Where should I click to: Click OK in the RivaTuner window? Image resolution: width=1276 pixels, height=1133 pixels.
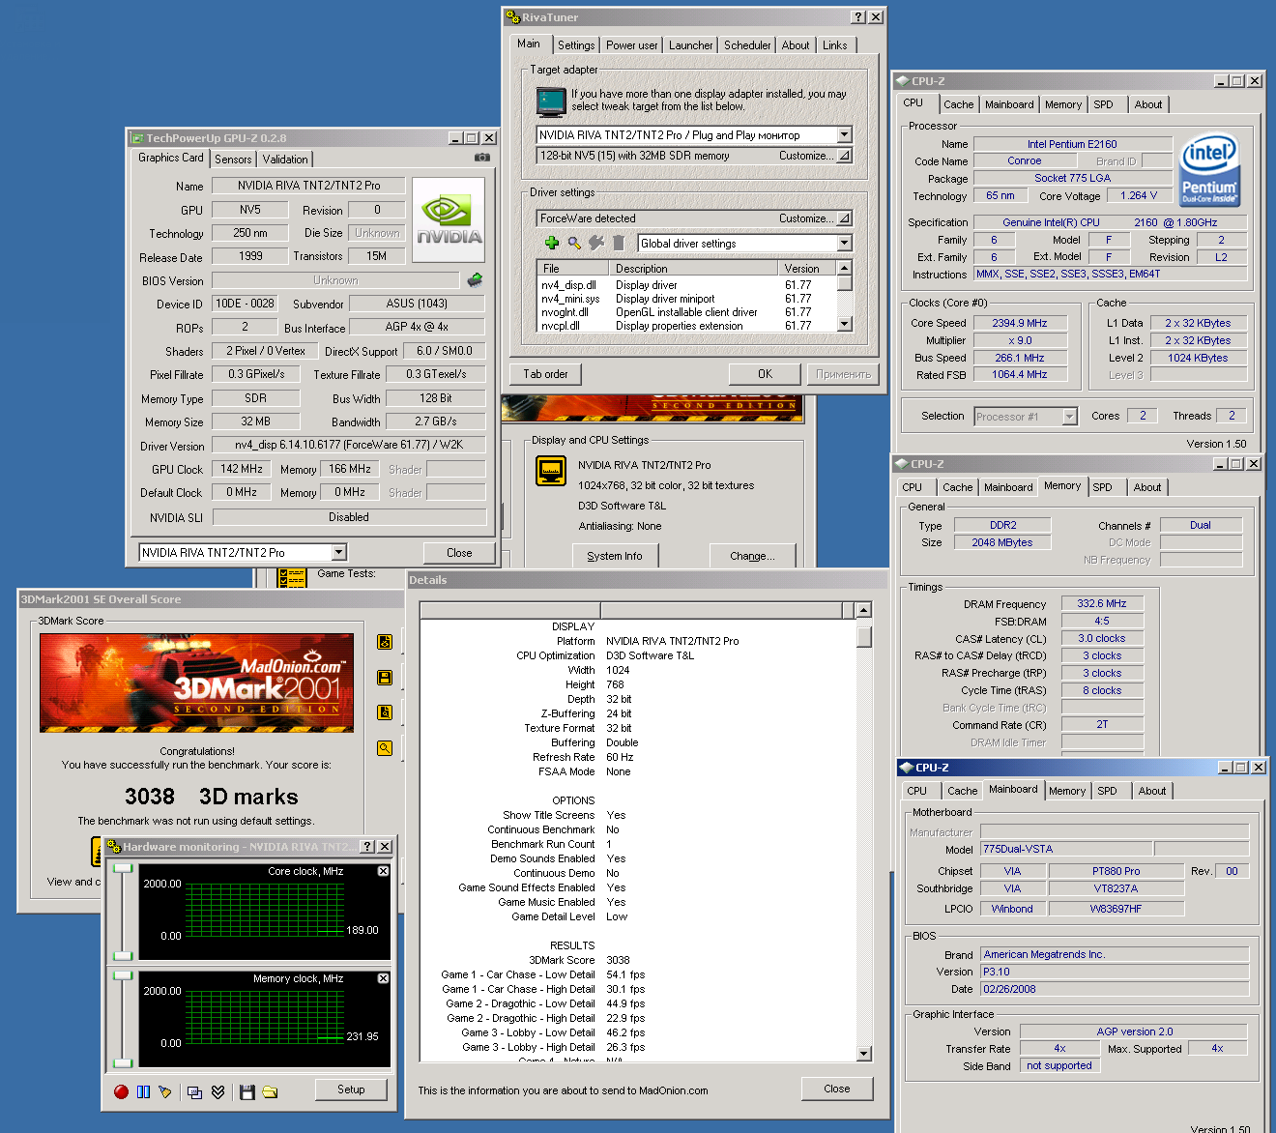tap(765, 374)
